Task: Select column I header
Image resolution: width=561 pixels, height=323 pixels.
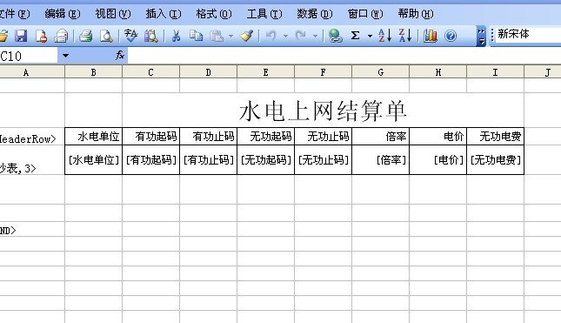Action: (x=496, y=72)
